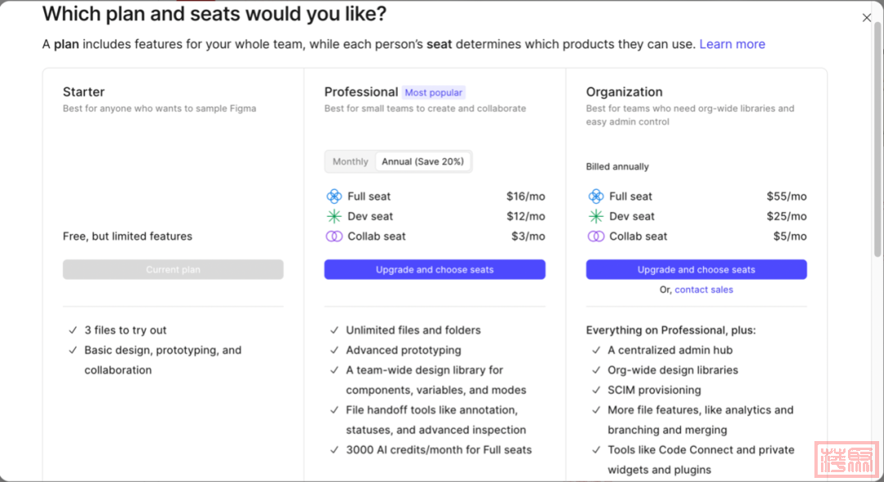The height and width of the screenshot is (482, 884).
Task: Switch billing to Monthly
Action: coord(350,162)
